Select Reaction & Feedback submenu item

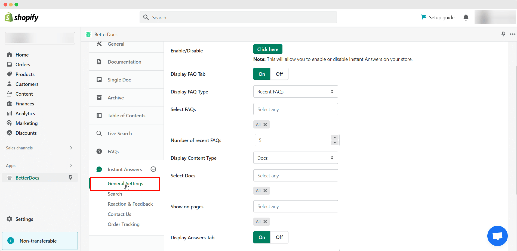click(130, 204)
